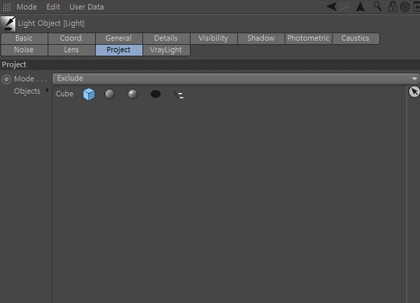Open the Mode menu
The image size is (420, 303).
click(27, 7)
